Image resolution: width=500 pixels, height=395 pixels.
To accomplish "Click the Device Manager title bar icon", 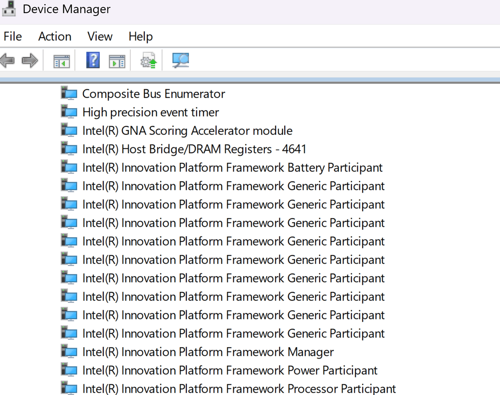I will [9, 9].
